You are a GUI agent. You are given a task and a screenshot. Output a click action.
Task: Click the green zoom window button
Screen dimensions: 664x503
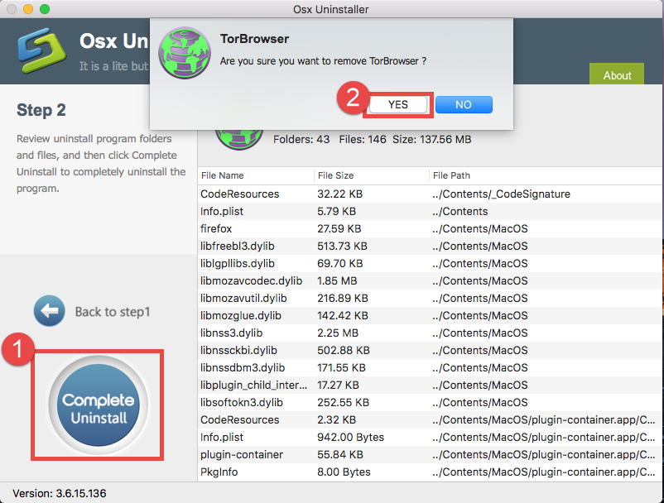[x=45, y=9]
